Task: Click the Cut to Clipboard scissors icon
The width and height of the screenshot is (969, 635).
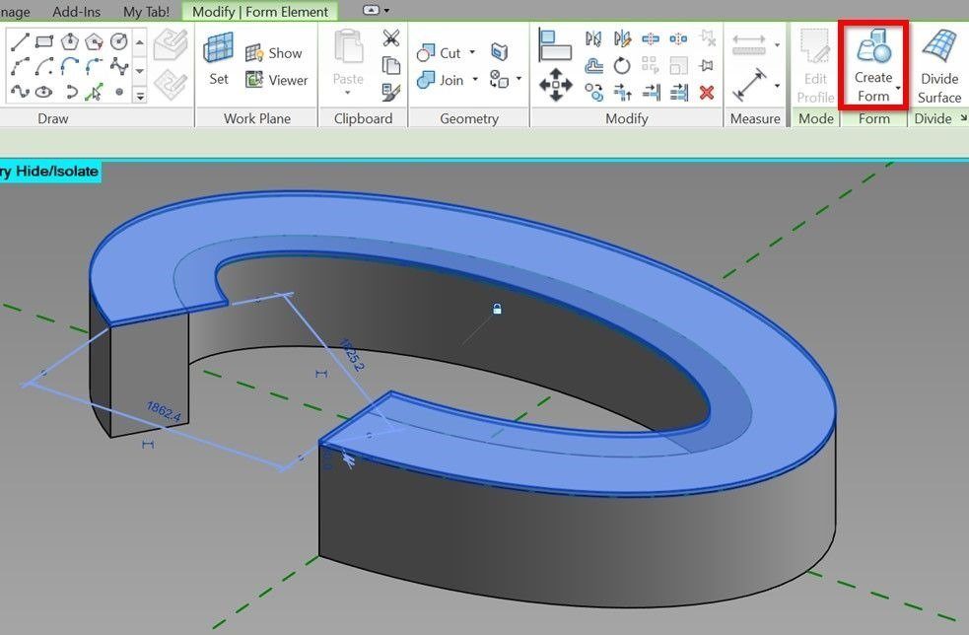Action: pyautogui.click(x=391, y=38)
